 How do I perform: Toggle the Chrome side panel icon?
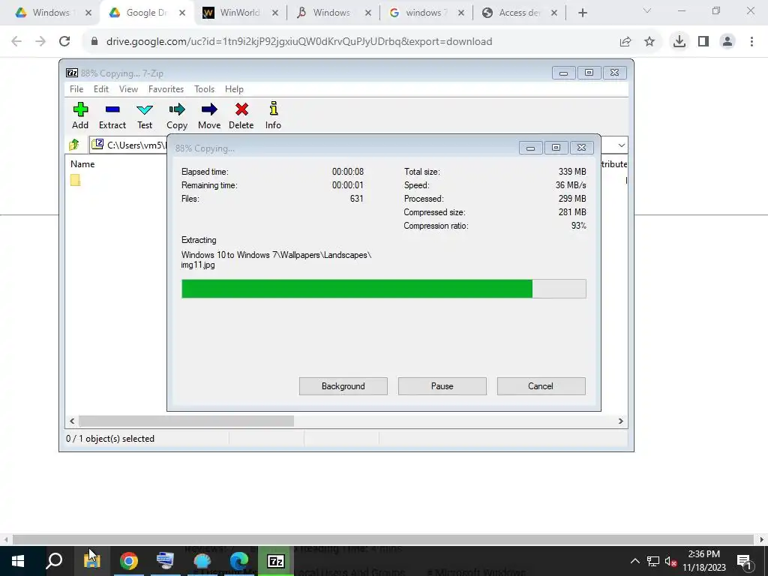703,42
